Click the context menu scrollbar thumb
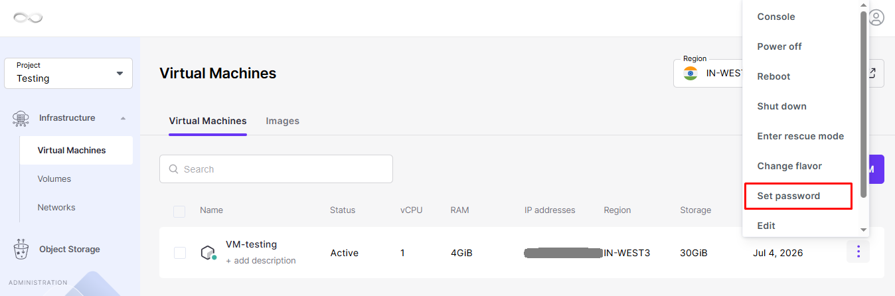Image resolution: width=895 pixels, height=296 pixels. (864, 104)
